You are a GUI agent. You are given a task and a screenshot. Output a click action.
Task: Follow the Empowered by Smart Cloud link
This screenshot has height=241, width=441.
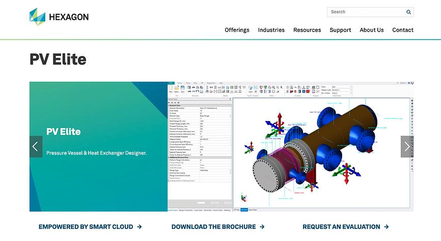[x=90, y=227]
